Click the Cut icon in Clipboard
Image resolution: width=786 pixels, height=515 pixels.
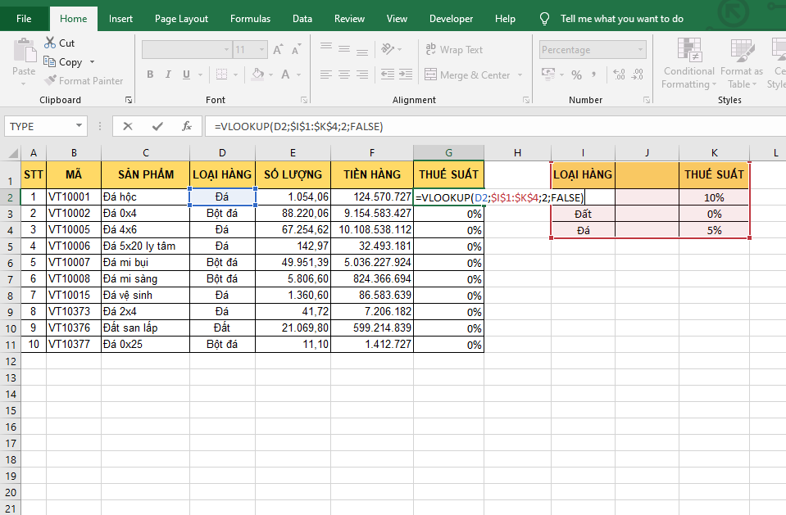(x=49, y=43)
